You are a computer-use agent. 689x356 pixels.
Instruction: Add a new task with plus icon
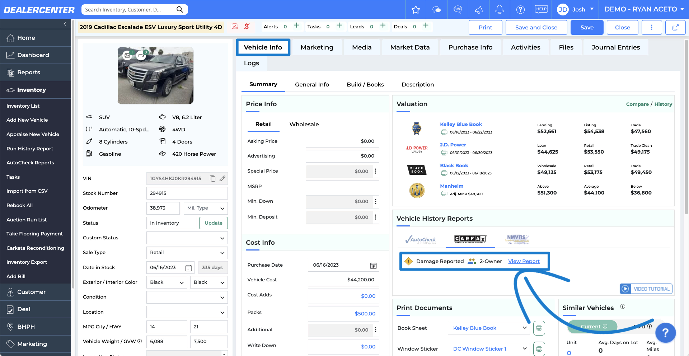[339, 25]
